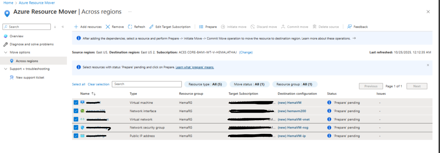Uncheck the Network security group row checkbox
Screen dimensions: 440x153
point(76,128)
